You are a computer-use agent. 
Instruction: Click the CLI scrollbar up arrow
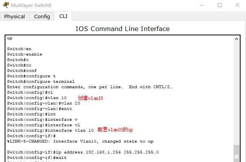236,39
